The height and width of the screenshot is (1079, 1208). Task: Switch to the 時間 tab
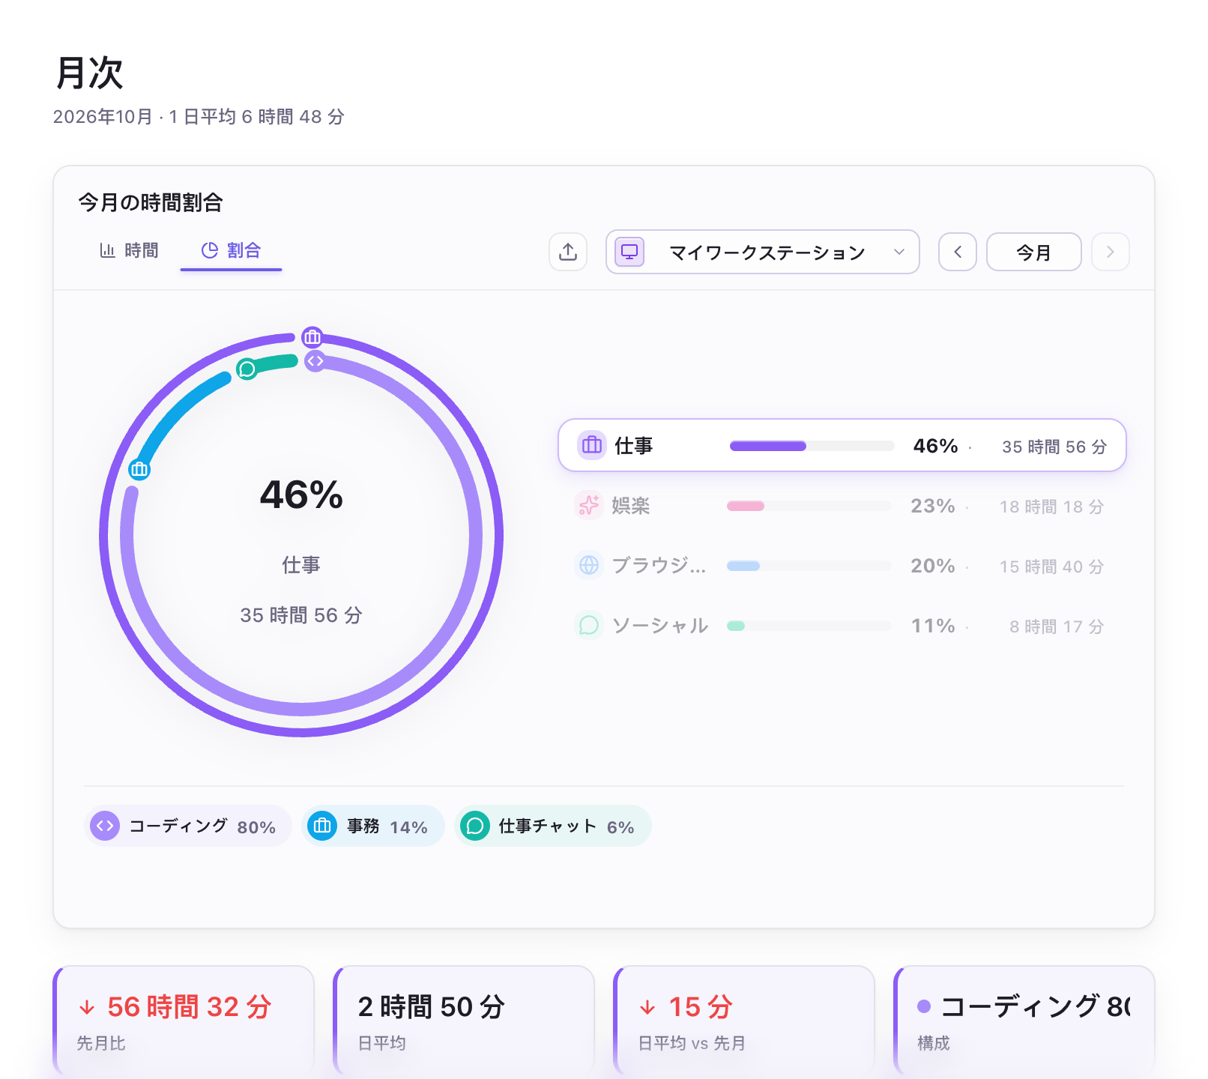(x=129, y=250)
